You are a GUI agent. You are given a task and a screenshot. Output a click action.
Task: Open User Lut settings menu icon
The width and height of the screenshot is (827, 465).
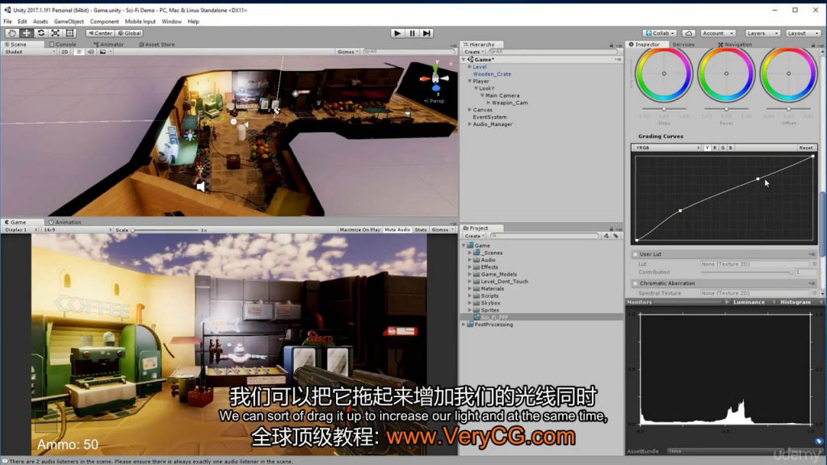(x=812, y=254)
